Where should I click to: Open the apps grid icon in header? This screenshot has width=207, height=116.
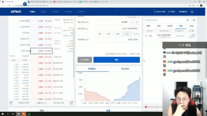(192, 12)
